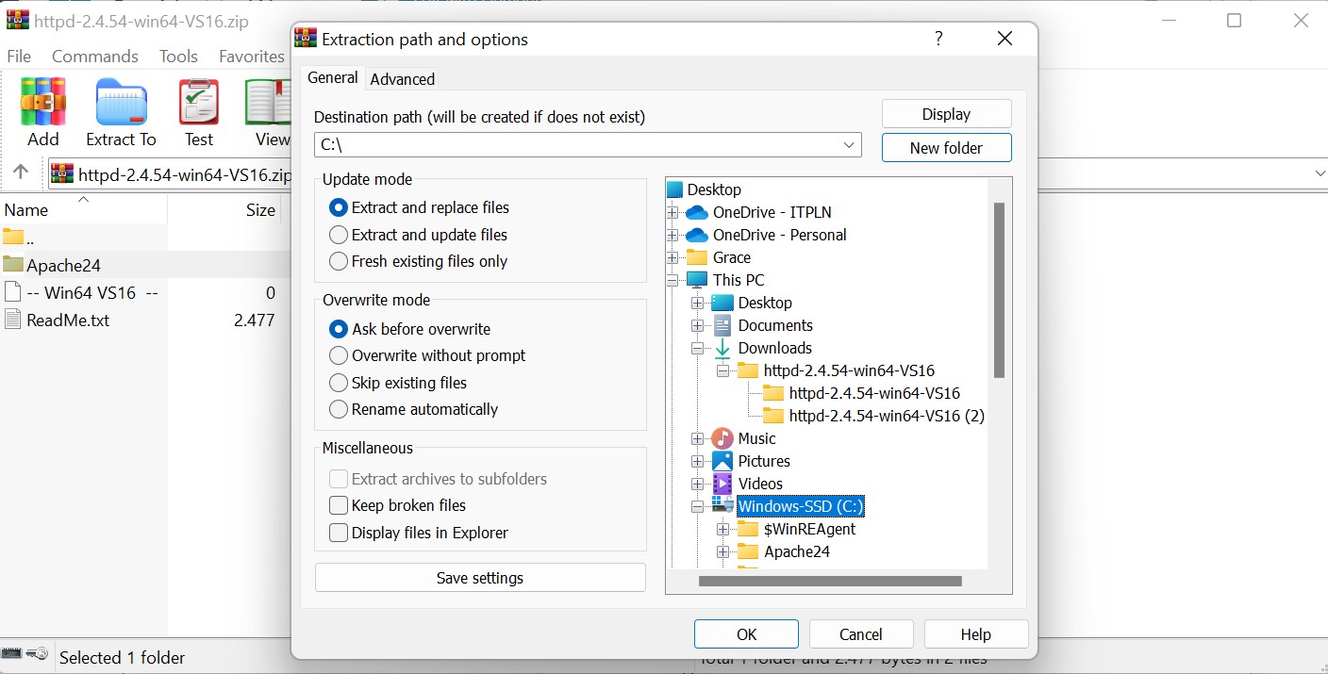Click the Extract To toolbar icon
The width and height of the screenshot is (1328, 674).
tap(121, 102)
